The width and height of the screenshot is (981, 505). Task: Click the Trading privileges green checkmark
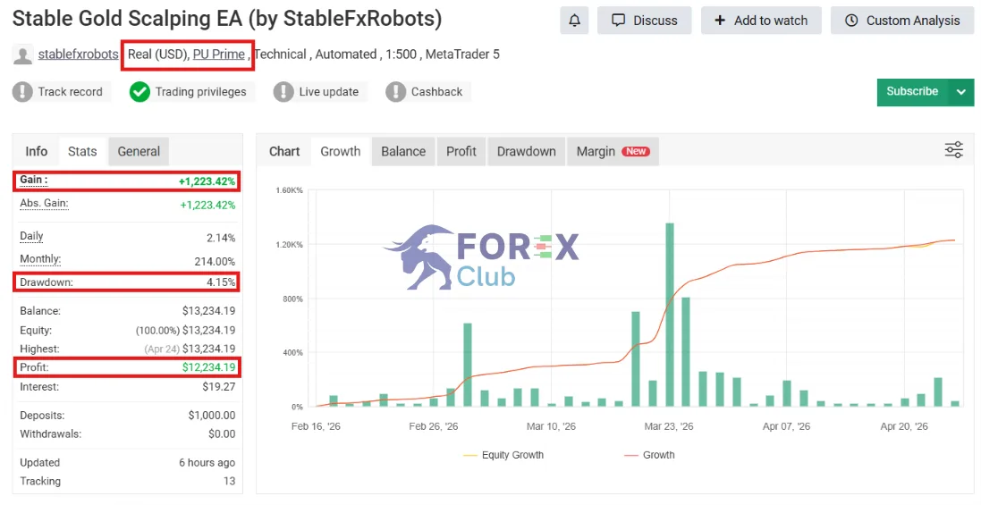point(140,92)
